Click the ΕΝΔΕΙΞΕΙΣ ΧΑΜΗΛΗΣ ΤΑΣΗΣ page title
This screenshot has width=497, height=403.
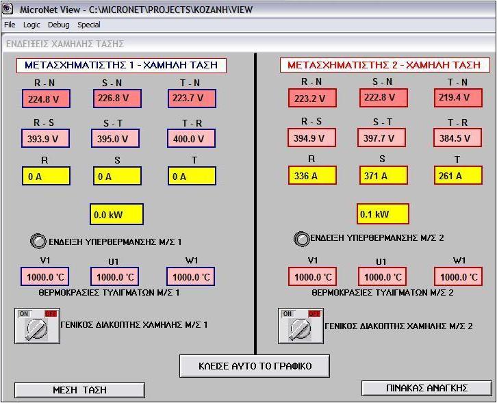pyautogui.click(x=65, y=44)
